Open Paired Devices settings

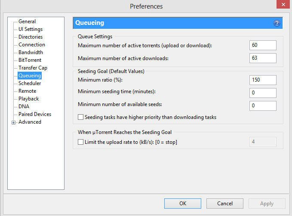(x=35, y=114)
